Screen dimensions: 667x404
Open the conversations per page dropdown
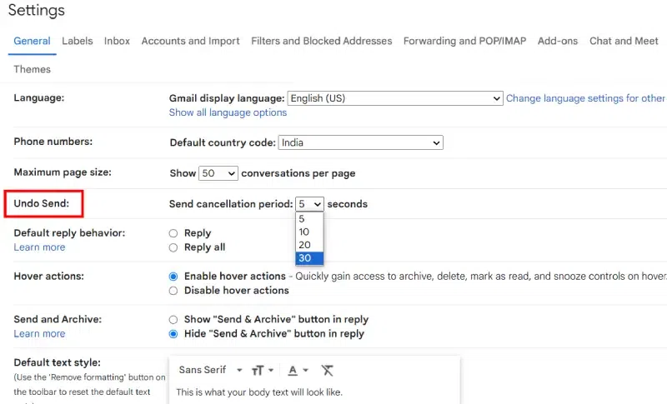pyautogui.click(x=218, y=173)
